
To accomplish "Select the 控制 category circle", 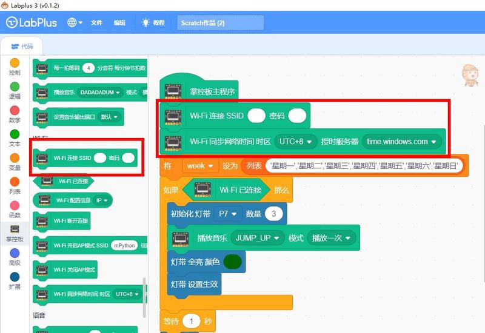I will click(x=15, y=63).
